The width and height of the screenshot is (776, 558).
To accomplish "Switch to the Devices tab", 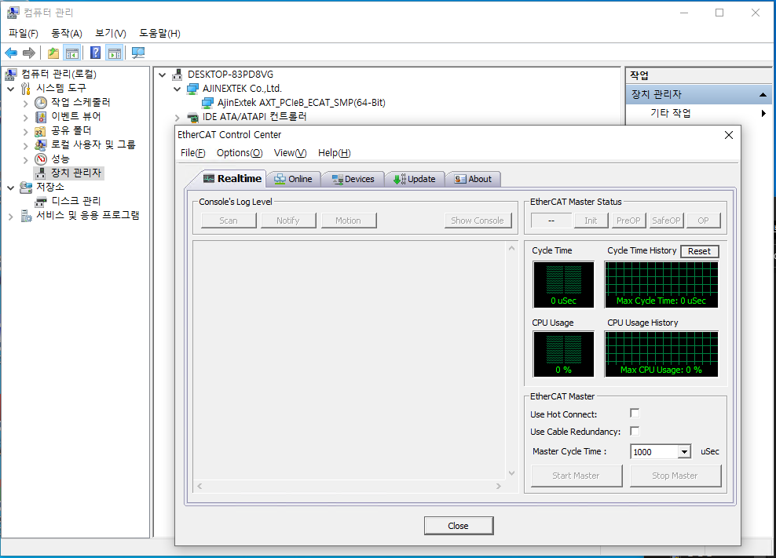I will coord(353,179).
